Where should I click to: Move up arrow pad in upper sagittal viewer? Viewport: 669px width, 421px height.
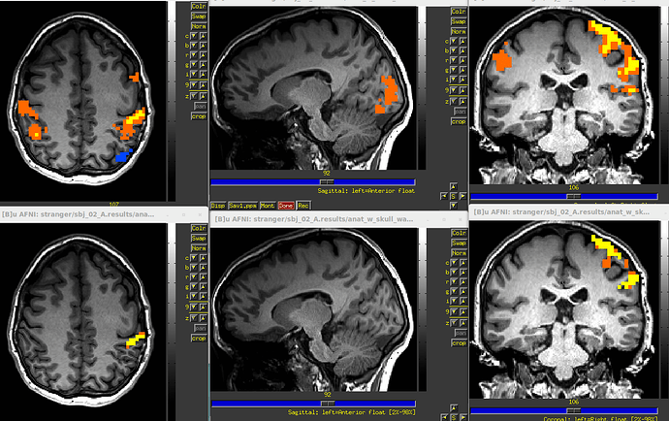coord(454,186)
